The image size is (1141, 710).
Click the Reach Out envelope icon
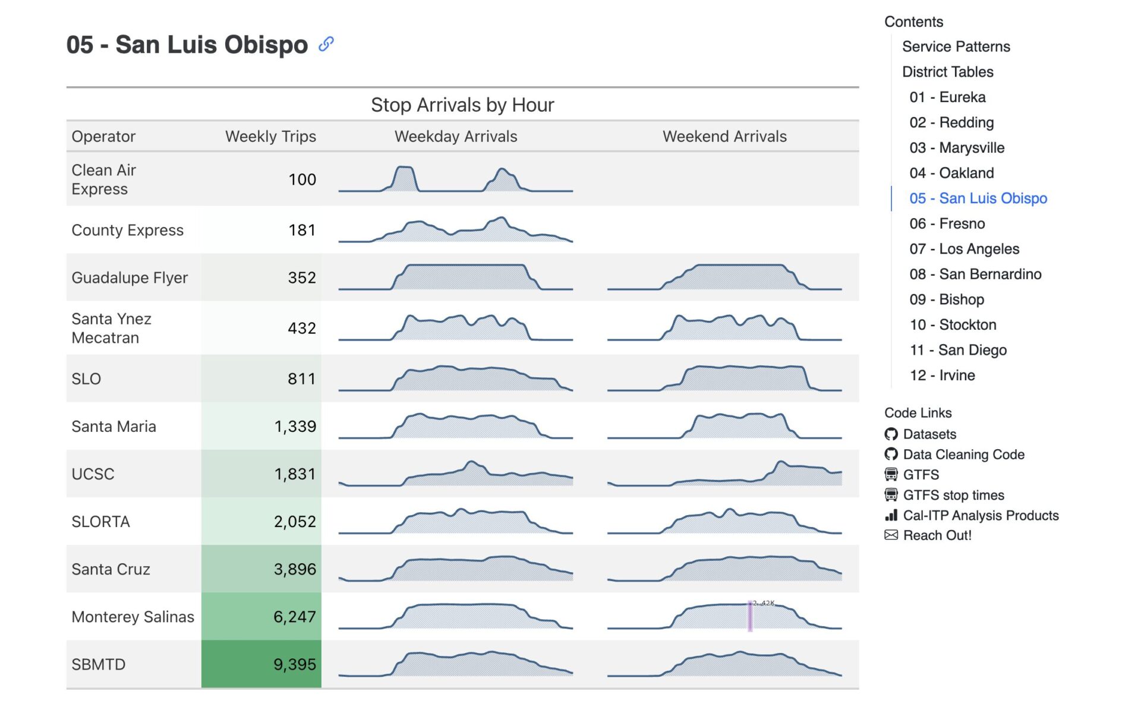pyautogui.click(x=894, y=537)
